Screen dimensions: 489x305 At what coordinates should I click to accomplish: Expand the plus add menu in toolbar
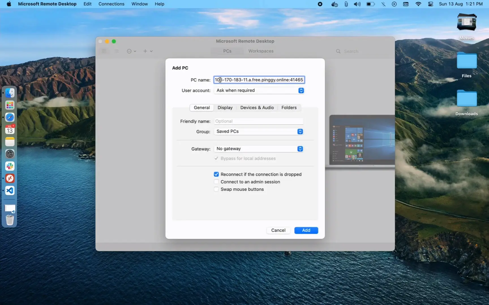tap(148, 51)
